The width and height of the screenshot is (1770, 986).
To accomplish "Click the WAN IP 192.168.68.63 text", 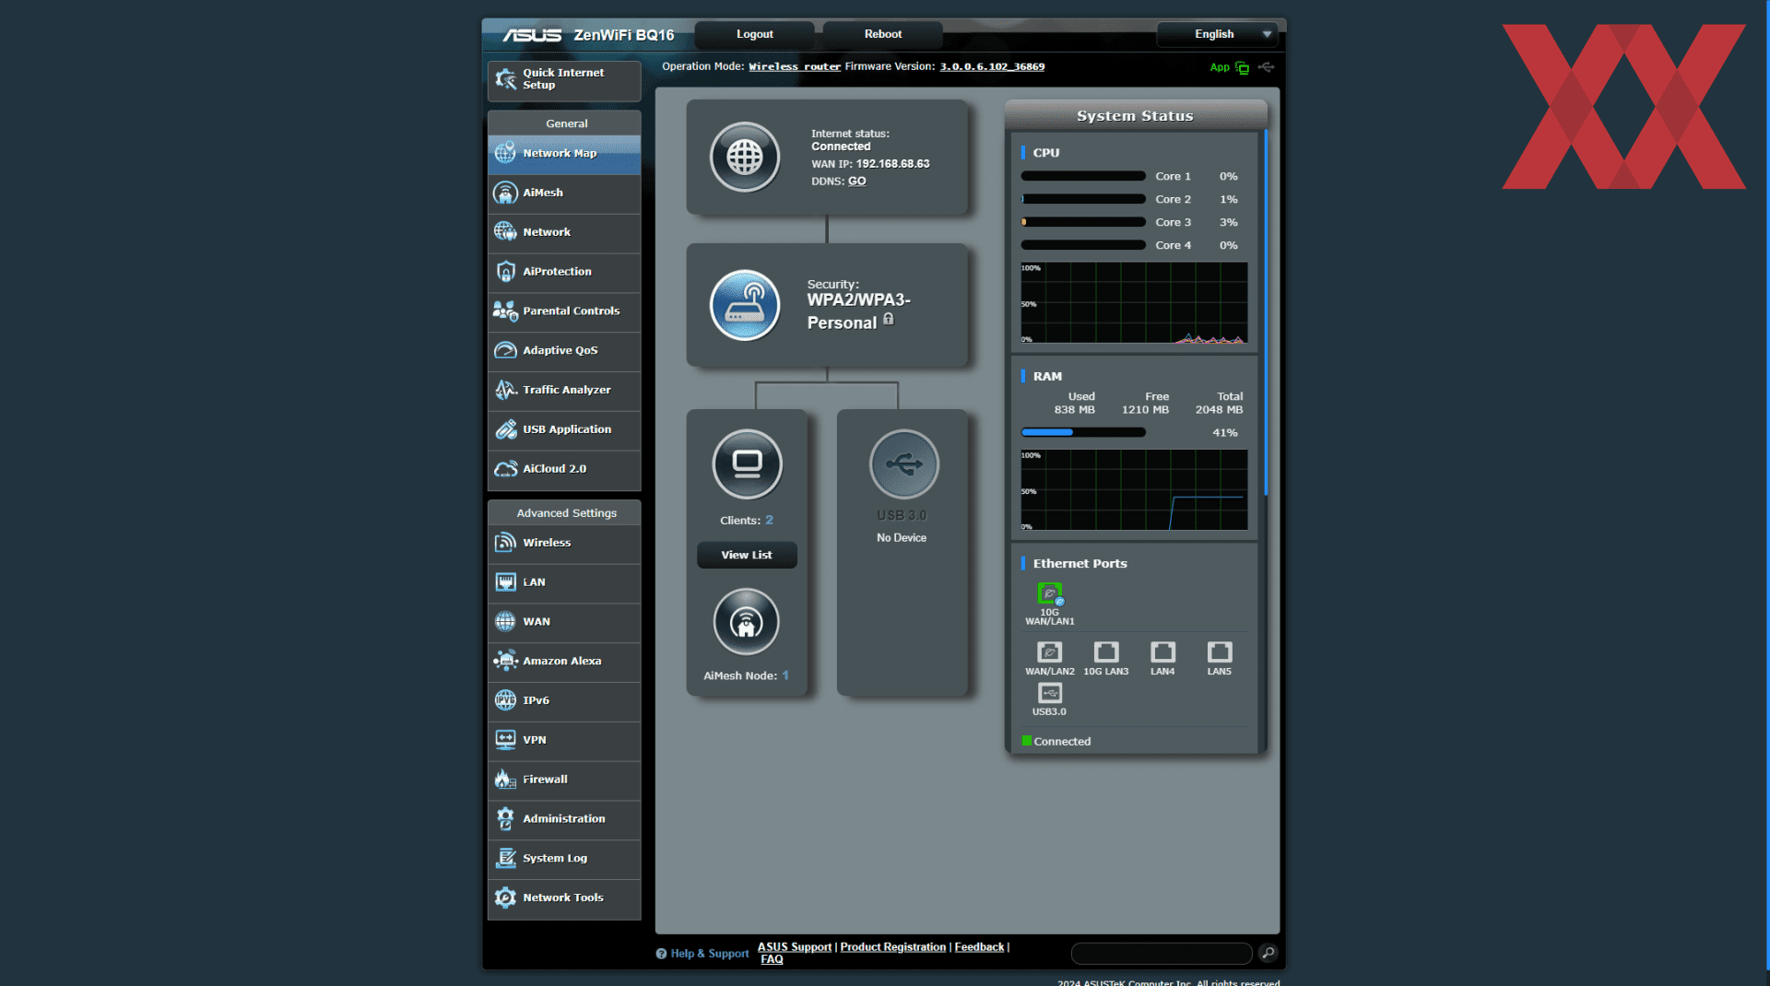I will click(892, 164).
